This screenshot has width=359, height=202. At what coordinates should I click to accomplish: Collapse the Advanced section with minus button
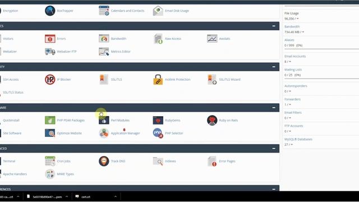[x=274, y=148]
